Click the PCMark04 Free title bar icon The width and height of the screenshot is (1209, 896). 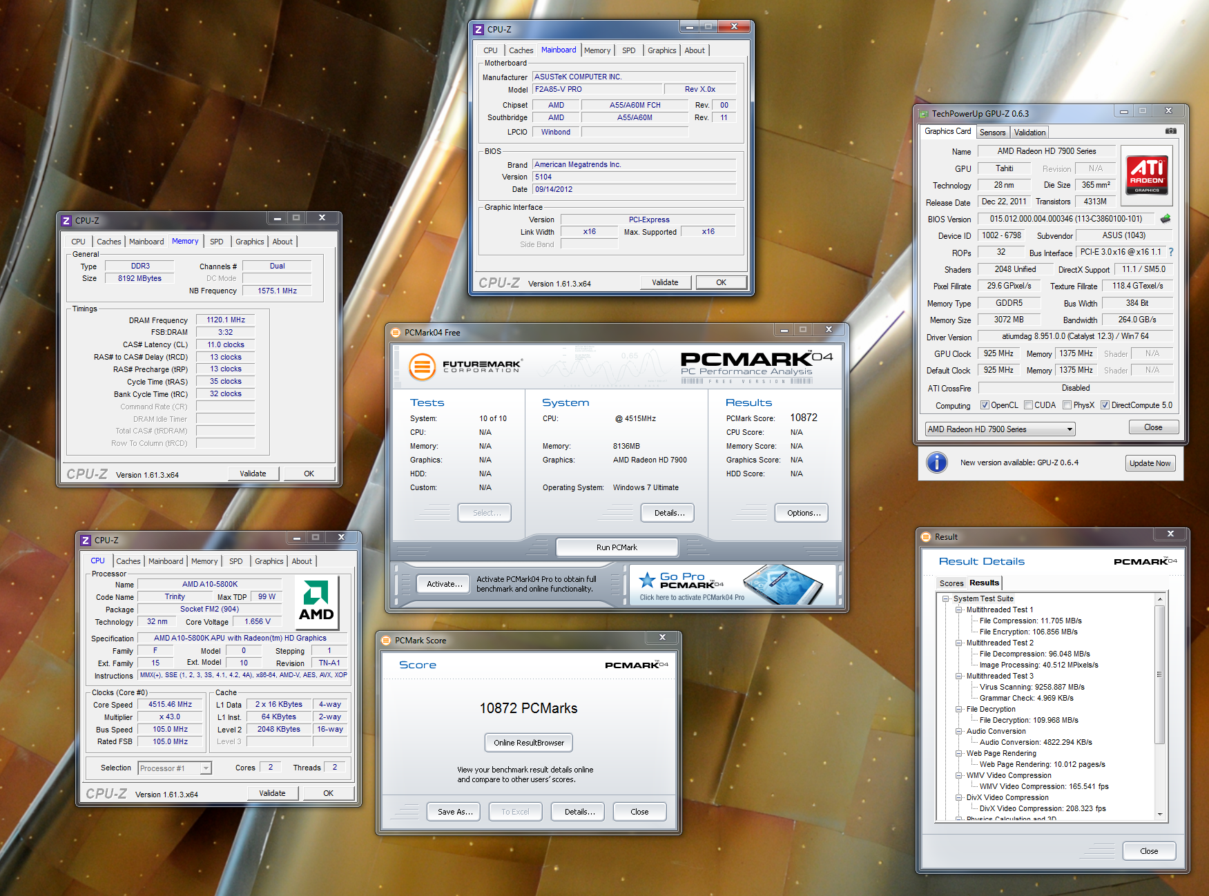pos(396,333)
